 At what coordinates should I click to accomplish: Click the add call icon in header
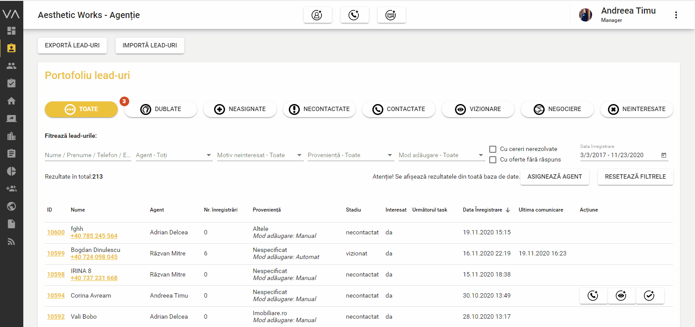point(354,15)
